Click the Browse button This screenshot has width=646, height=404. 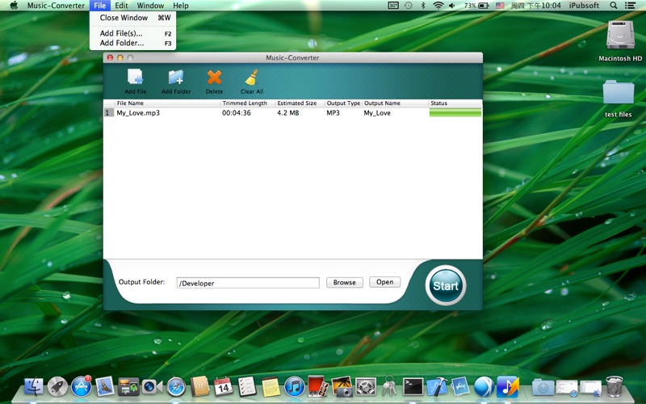tap(345, 282)
